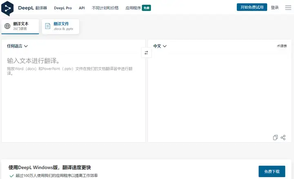Open the 术语表 glossary link

282,46
